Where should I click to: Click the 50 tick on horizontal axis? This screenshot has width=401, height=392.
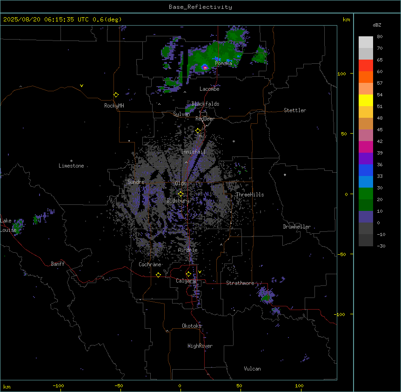click(239, 386)
